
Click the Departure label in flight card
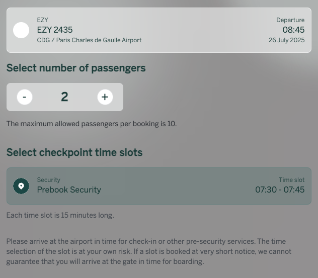click(290, 20)
